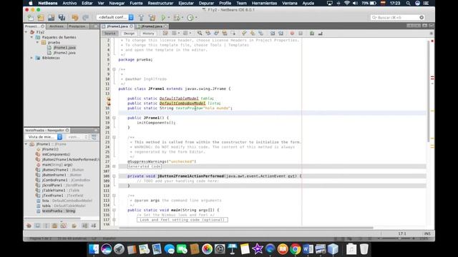458x257 pixels.
Task: Click the red Start Macro Recording icon
Action: (x=292, y=34)
